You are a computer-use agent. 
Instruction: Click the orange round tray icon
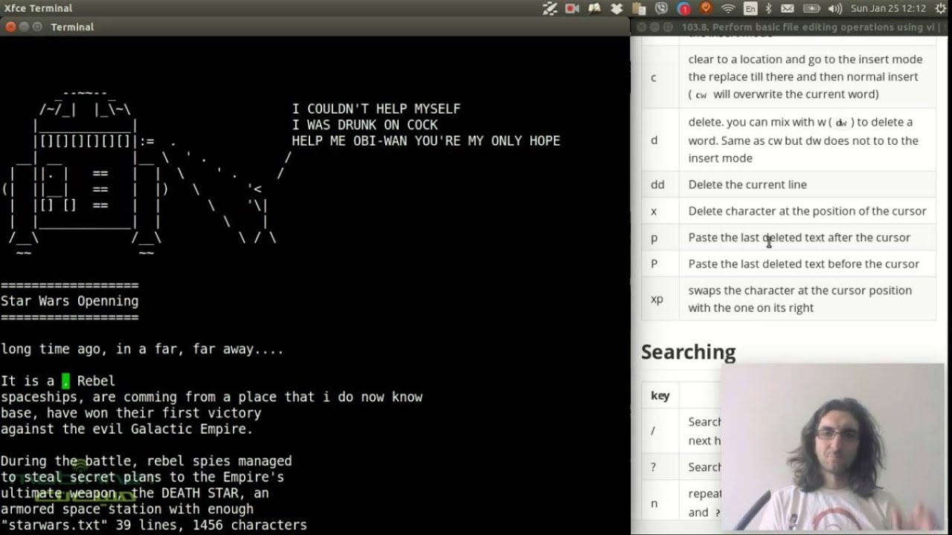pos(706,9)
